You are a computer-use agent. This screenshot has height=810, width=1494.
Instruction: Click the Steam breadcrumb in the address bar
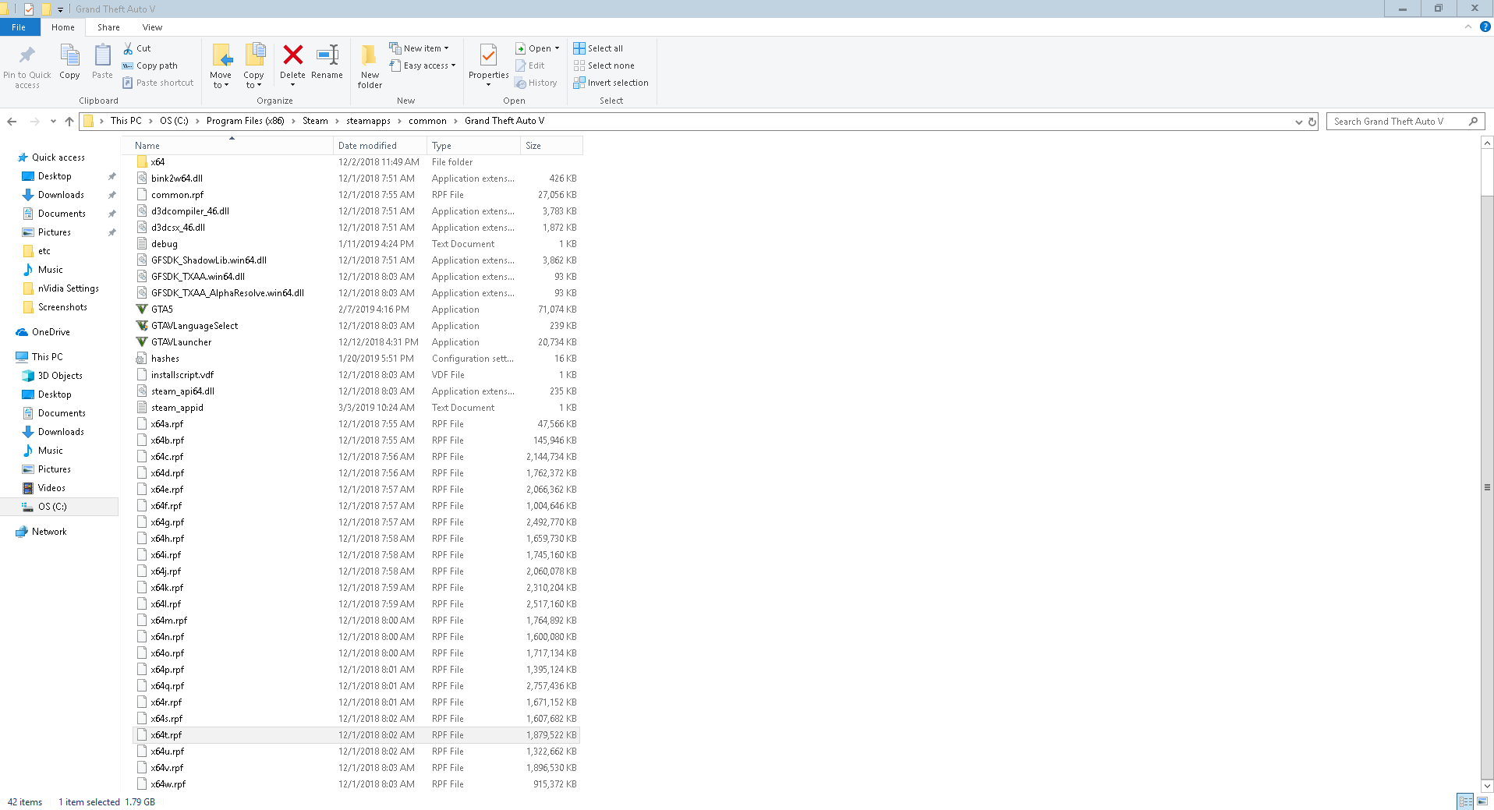point(315,121)
